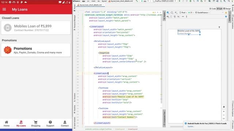Click 'Mobile Load of Rs 5899' in preview
This screenshot has height=131, width=234.
tap(189, 31)
